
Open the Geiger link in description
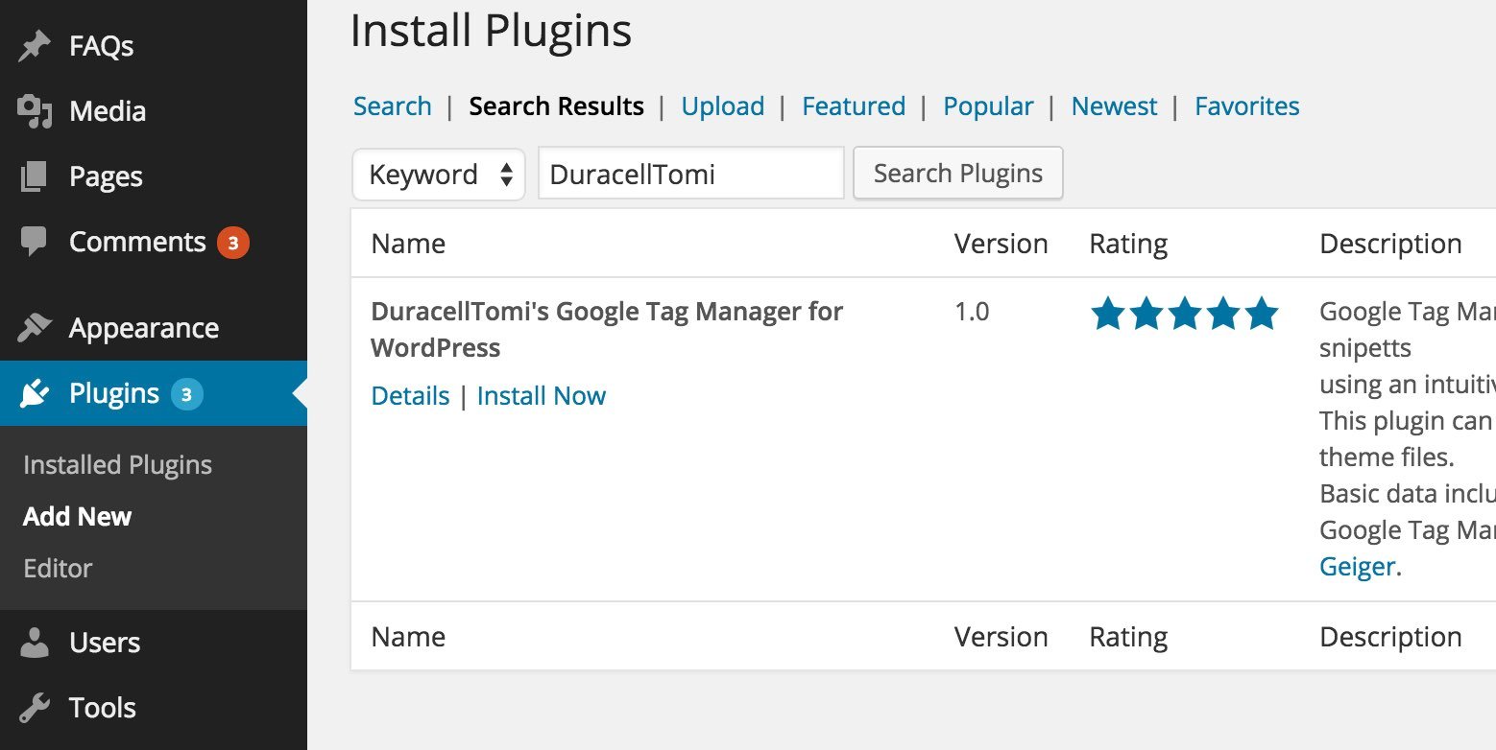click(x=1355, y=566)
